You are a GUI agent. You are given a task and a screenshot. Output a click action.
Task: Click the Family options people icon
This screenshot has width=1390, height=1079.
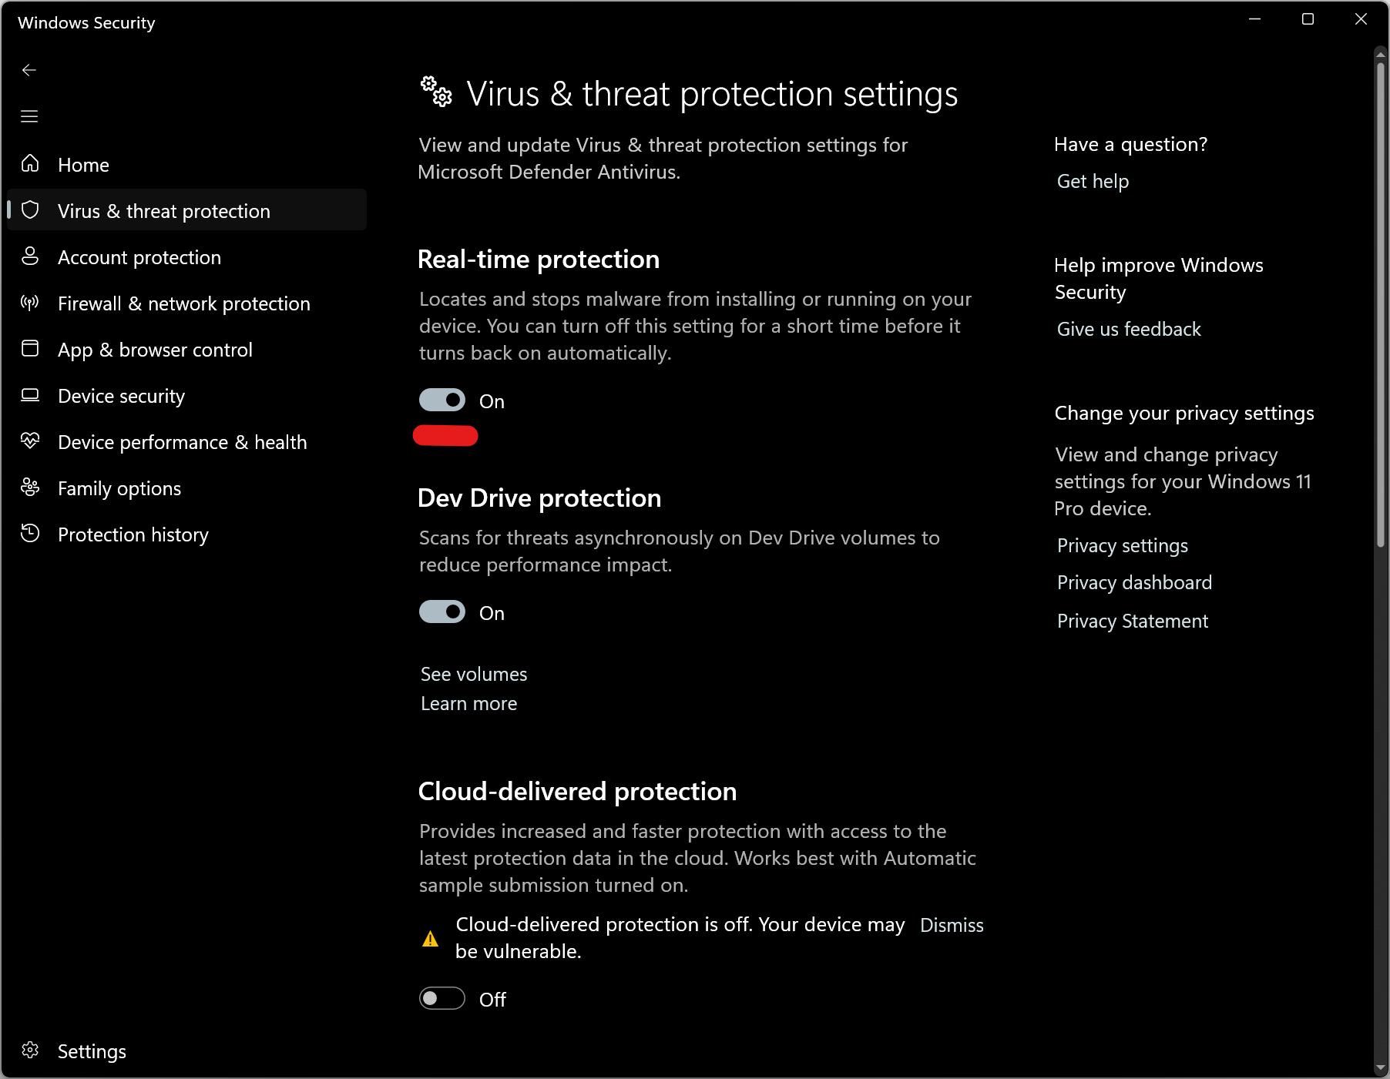click(30, 488)
